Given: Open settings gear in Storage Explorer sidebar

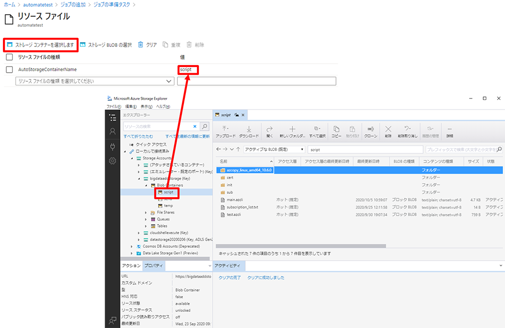Looking at the screenshot, I should (113, 160).
